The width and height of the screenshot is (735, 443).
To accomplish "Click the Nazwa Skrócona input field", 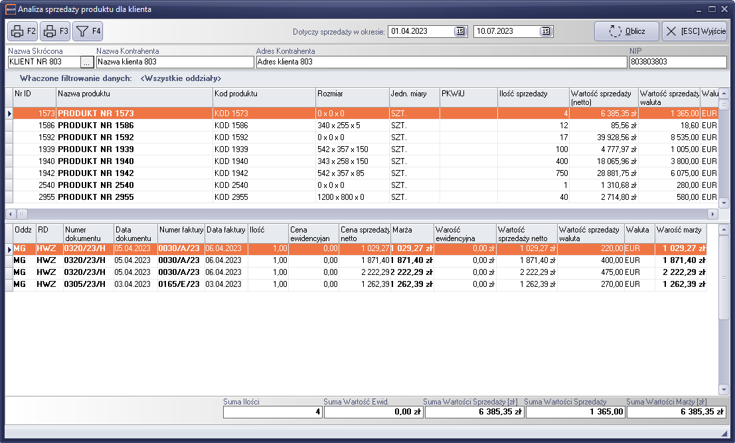I will (x=43, y=62).
